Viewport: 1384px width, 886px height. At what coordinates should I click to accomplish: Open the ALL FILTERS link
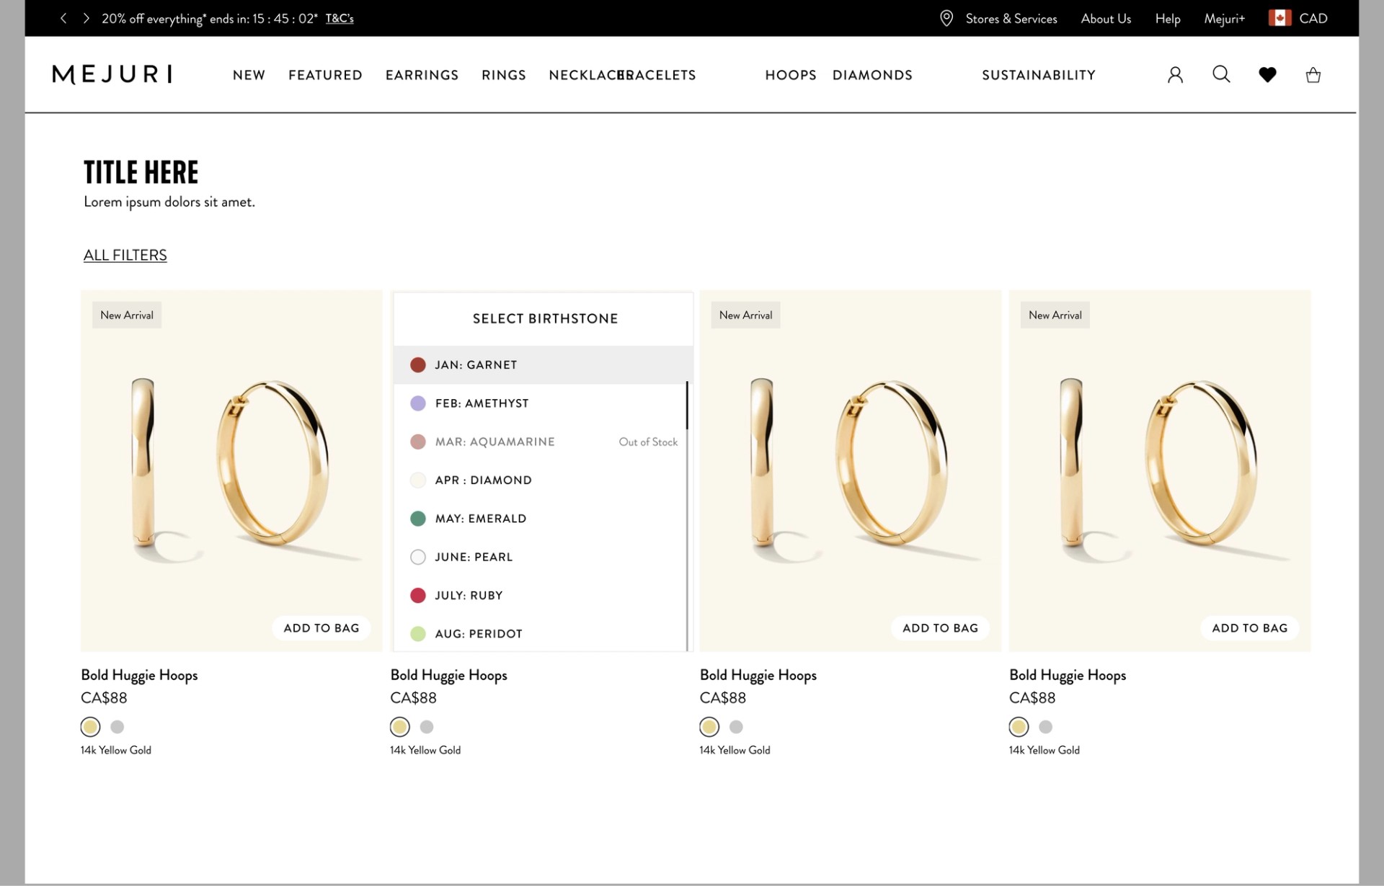tap(125, 255)
